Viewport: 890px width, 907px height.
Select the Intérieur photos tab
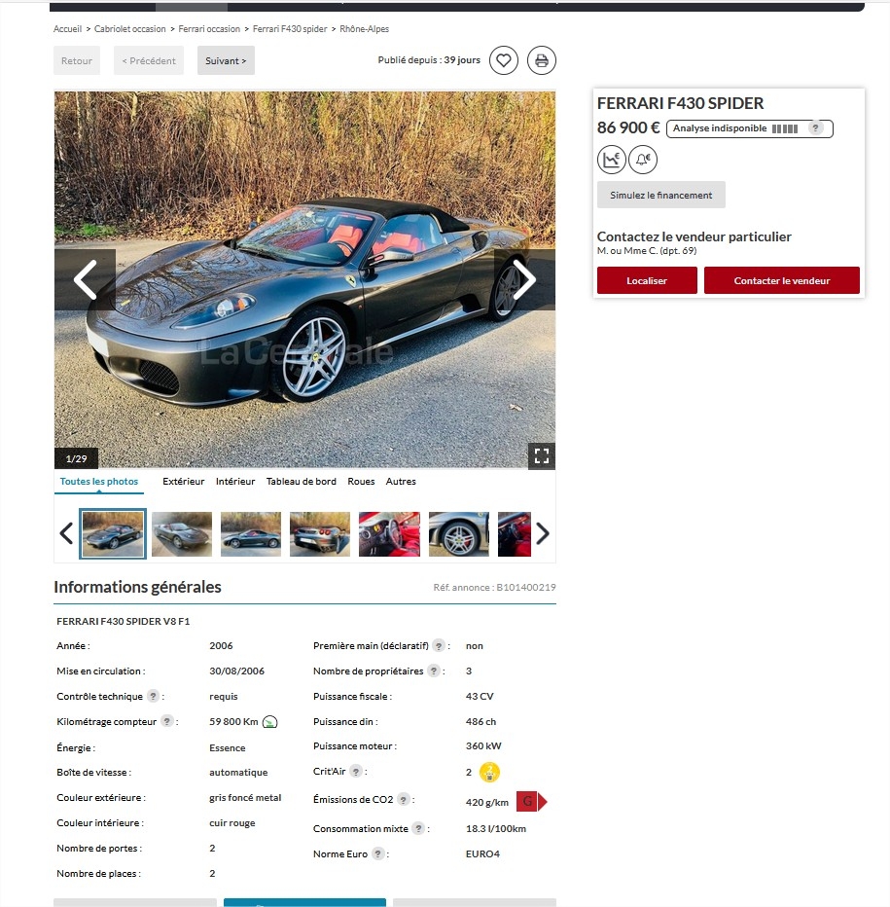point(235,482)
